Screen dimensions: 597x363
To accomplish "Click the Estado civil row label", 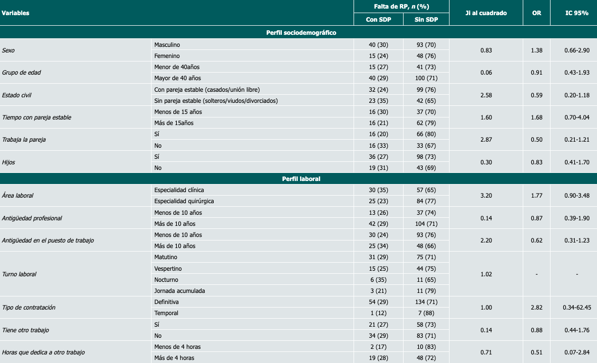I will 16,95.
